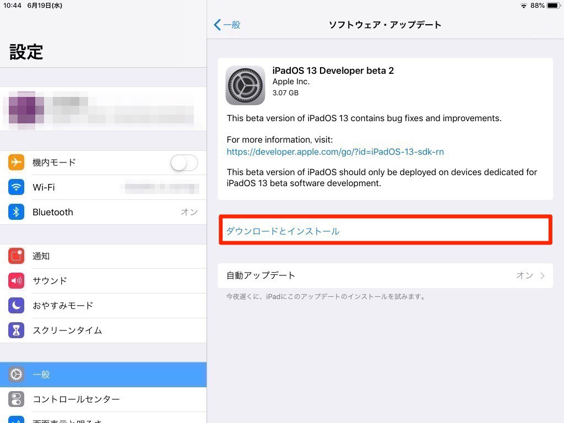This screenshot has height=423, width=564.
Task: Tap the pink サウンド speaker icon
Action: coord(16,280)
